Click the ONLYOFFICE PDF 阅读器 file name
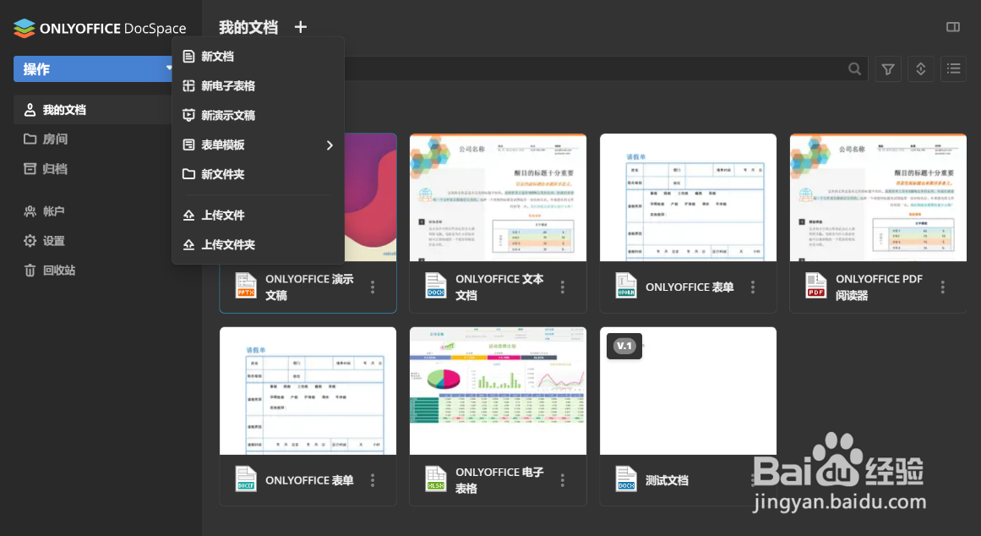Screen dimensions: 981x536 (x=879, y=287)
